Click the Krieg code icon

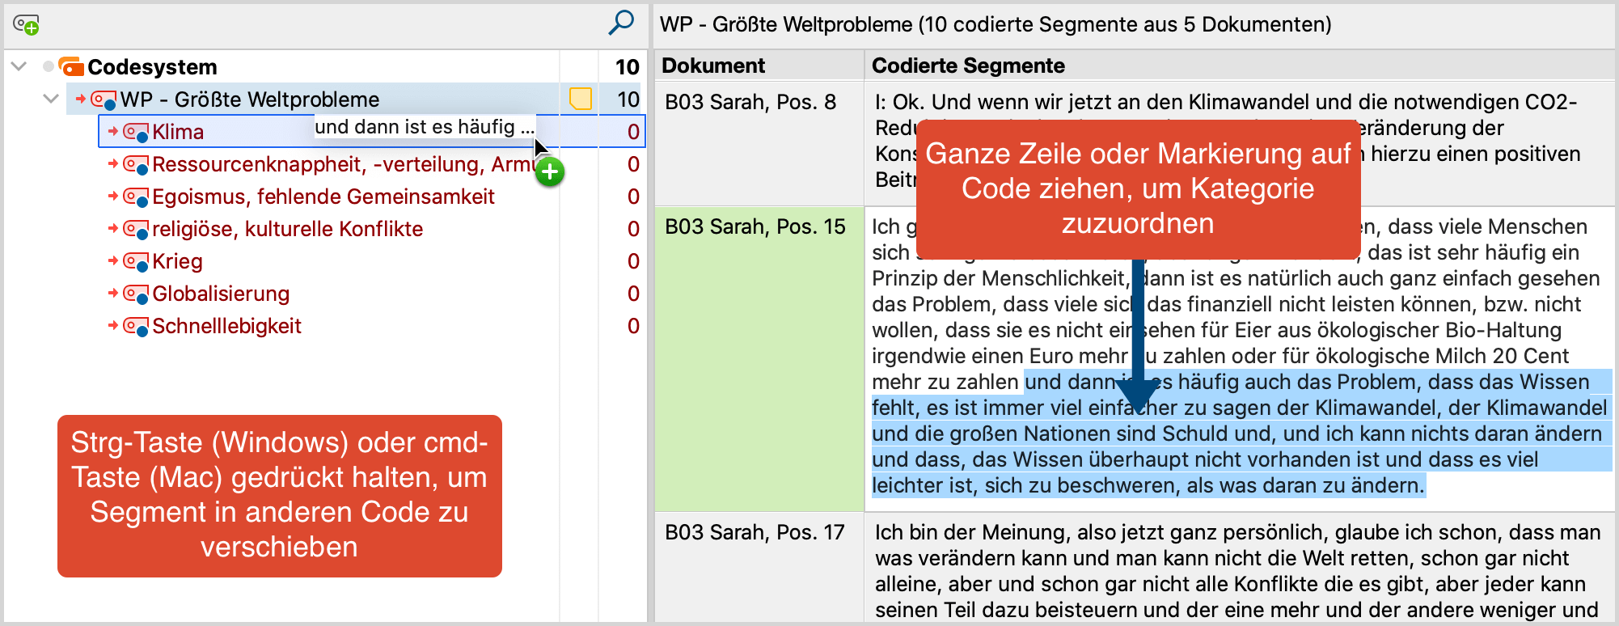click(136, 261)
